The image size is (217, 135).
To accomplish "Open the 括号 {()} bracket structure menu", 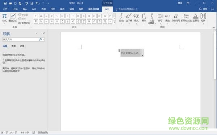I will 160,19.
